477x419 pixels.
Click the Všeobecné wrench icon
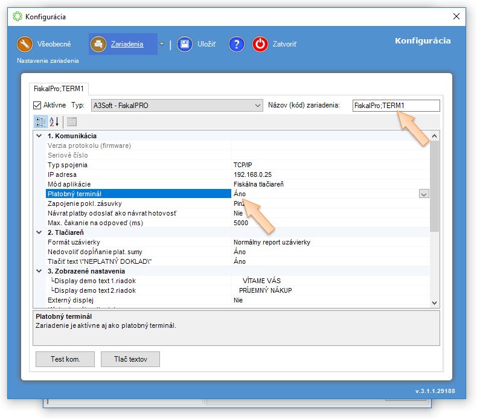(x=25, y=44)
